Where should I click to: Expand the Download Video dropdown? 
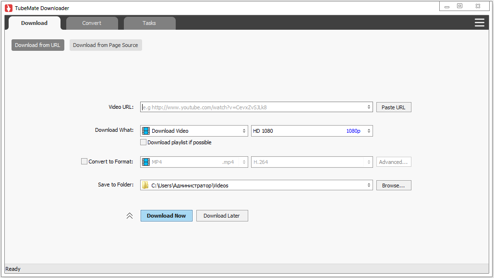[244, 131]
